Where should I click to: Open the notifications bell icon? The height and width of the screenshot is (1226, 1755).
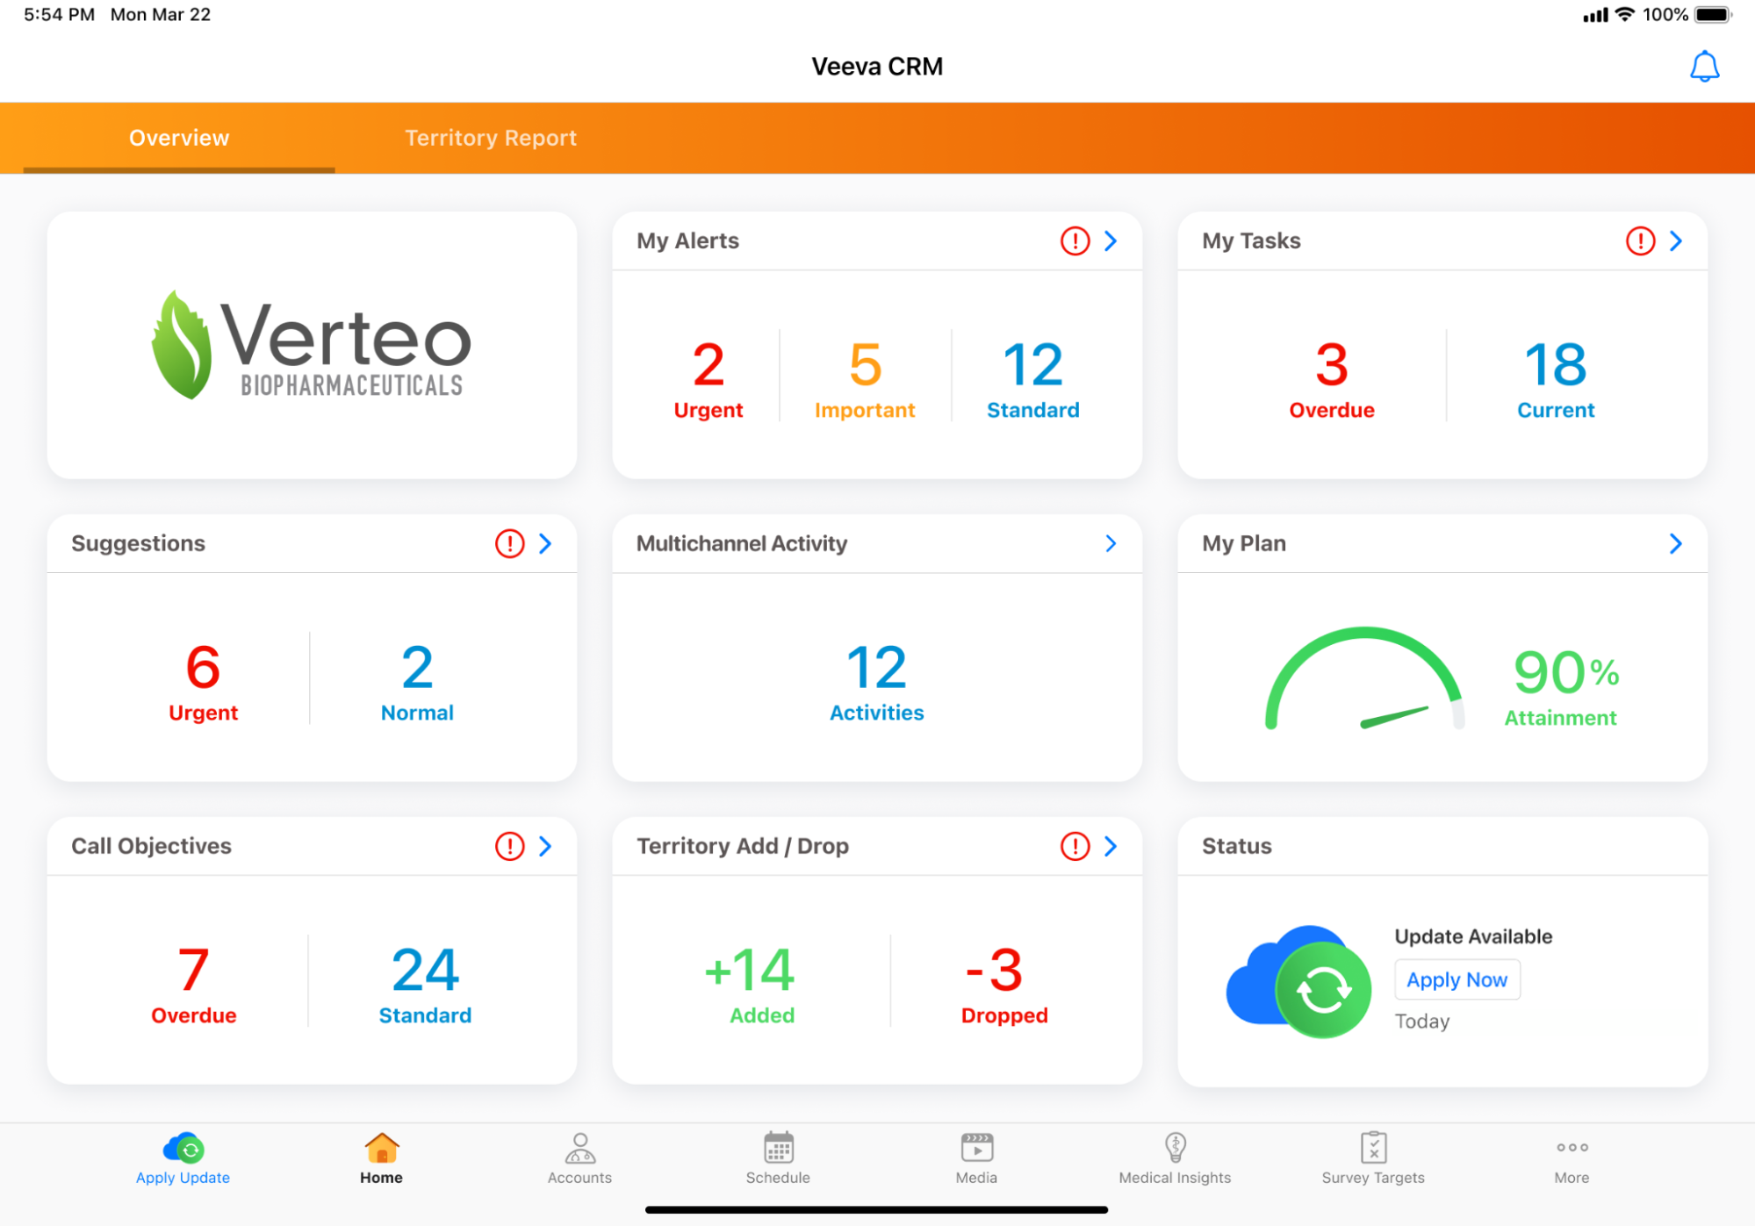1704,67
